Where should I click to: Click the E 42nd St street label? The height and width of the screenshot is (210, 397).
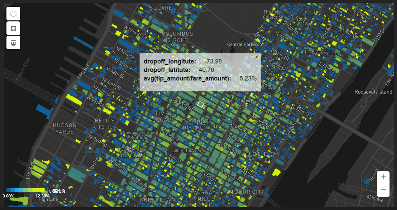(x=230, y=175)
